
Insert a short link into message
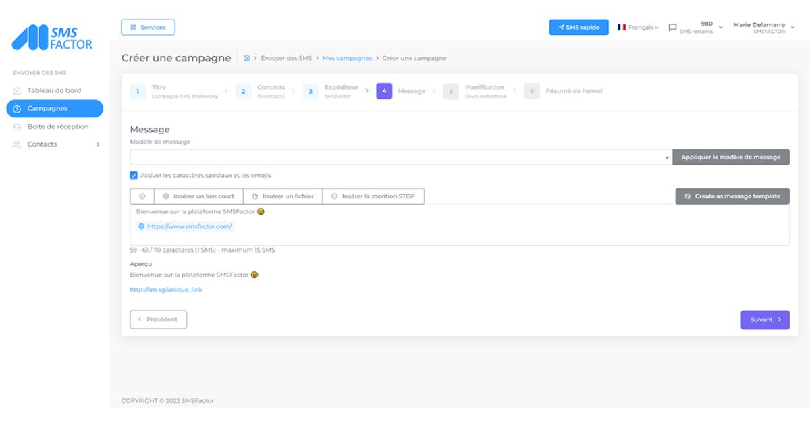198,196
